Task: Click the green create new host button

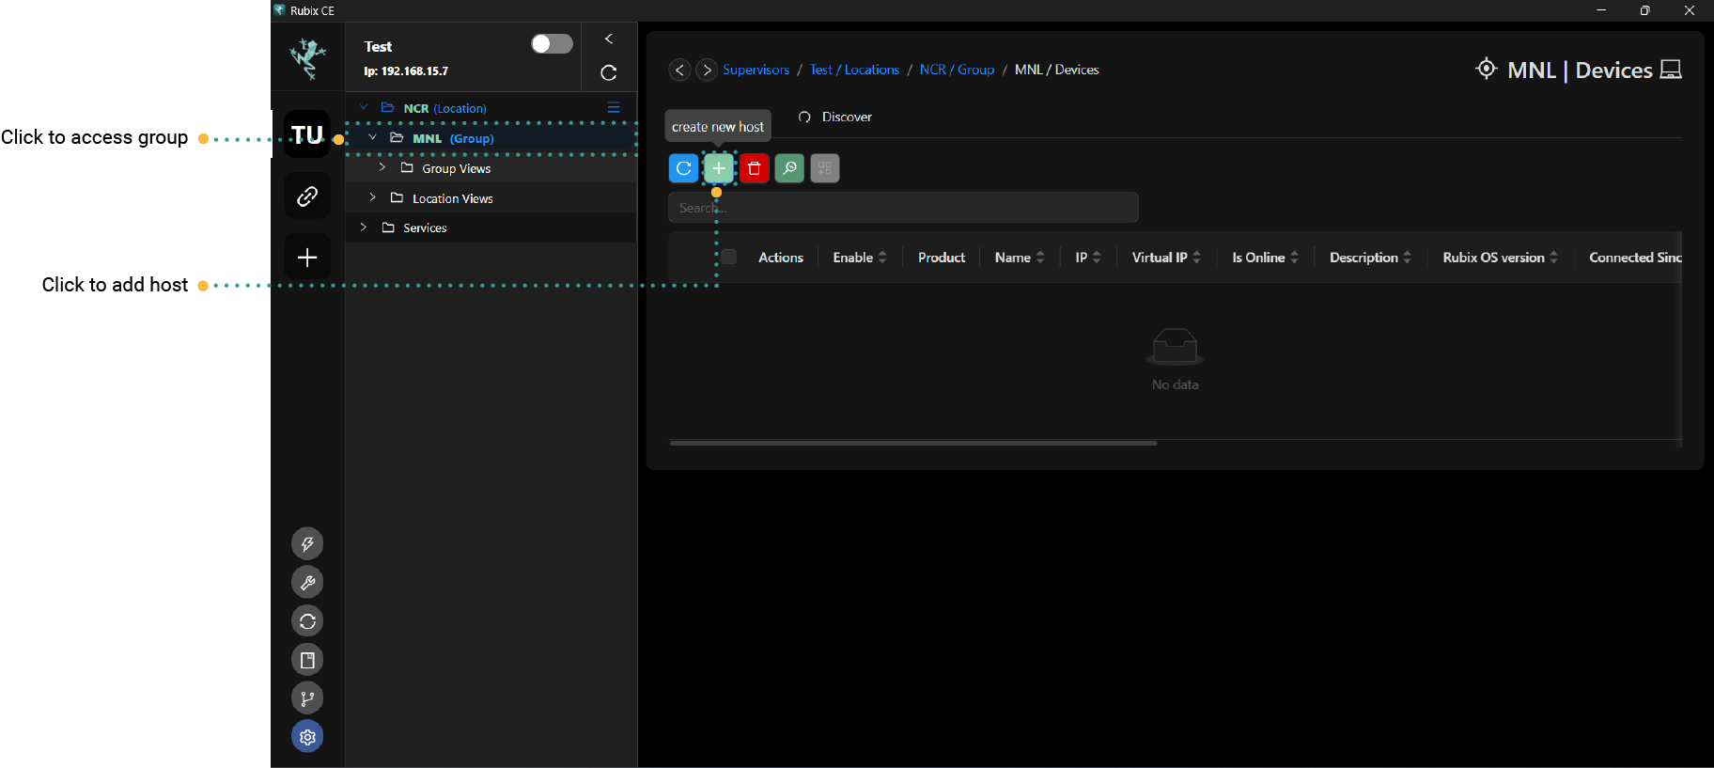Action: pyautogui.click(x=719, y=168)
